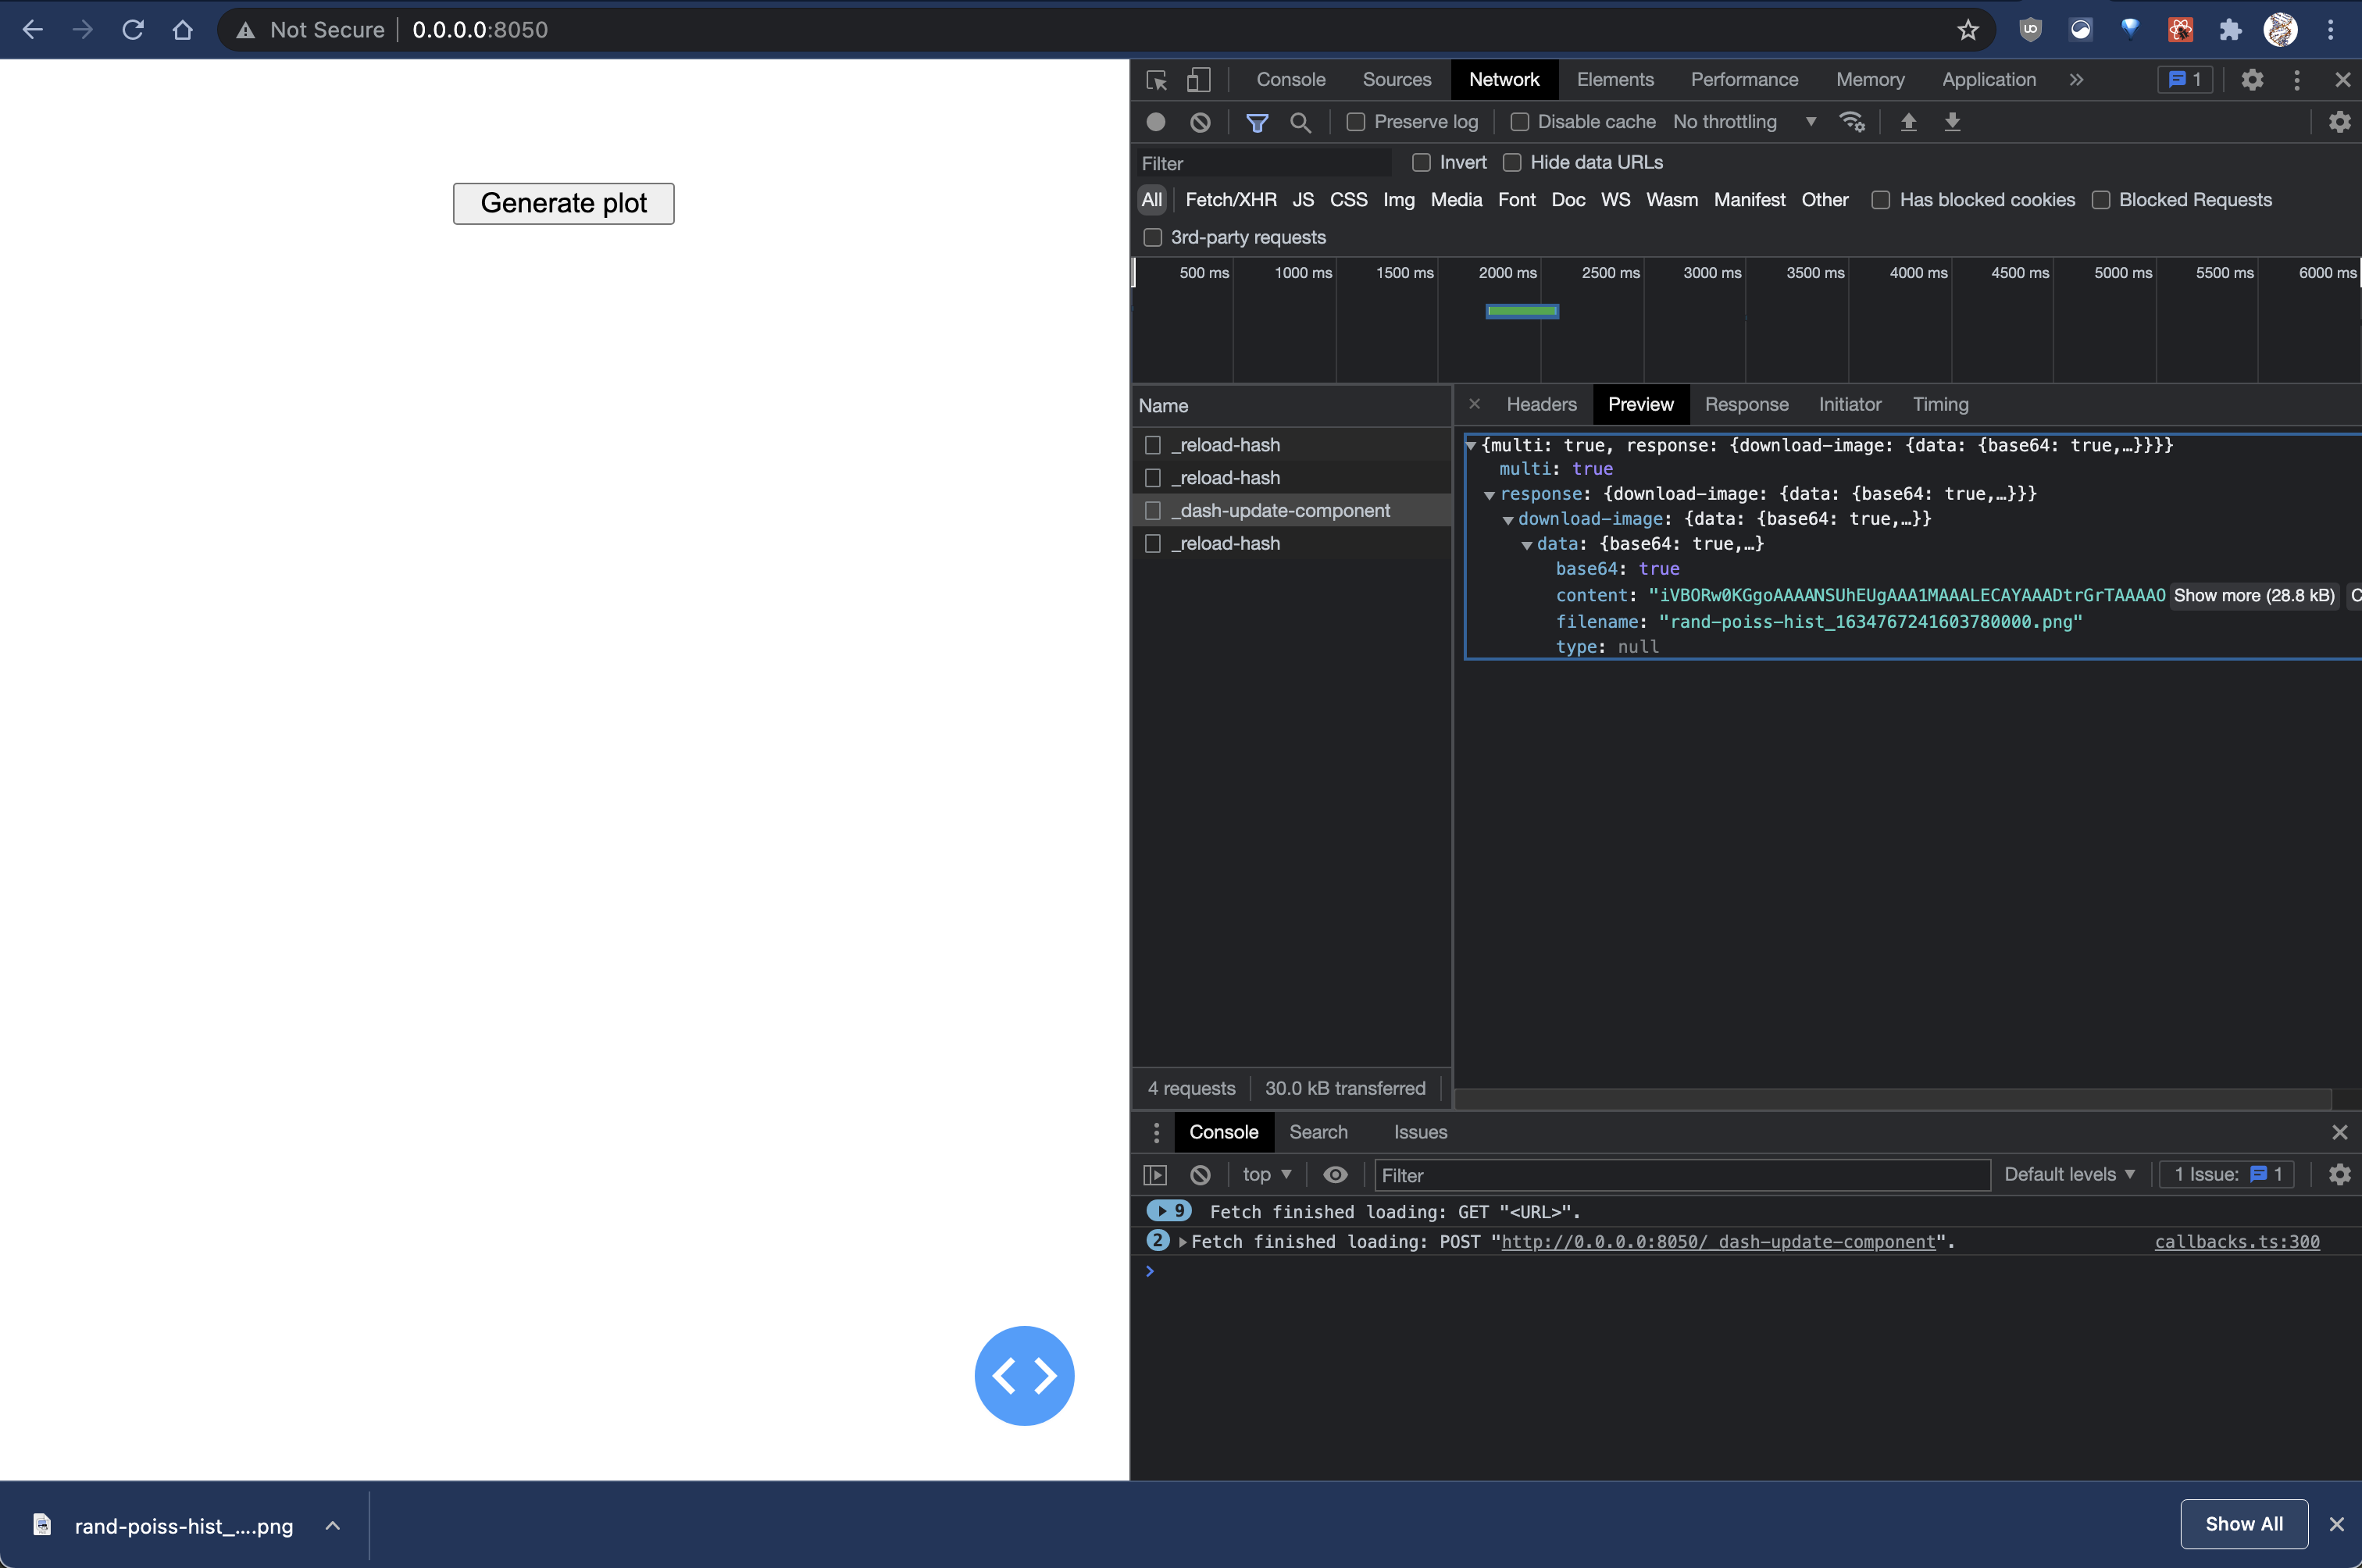
Task: Open network search with the magnifier icon
Action: pos(1300,122)
